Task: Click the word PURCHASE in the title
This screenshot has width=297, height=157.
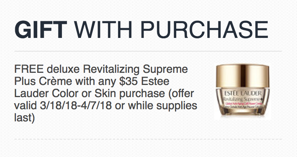Action: coord(204,30)
